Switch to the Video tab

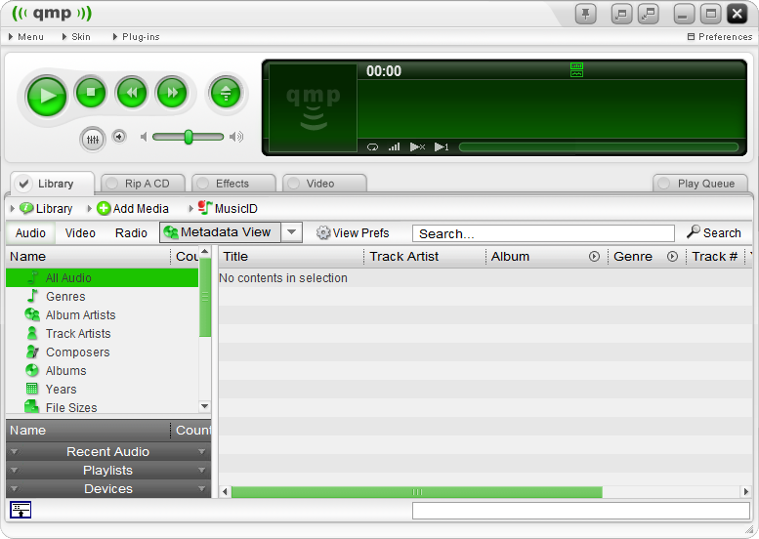[324, 184]
